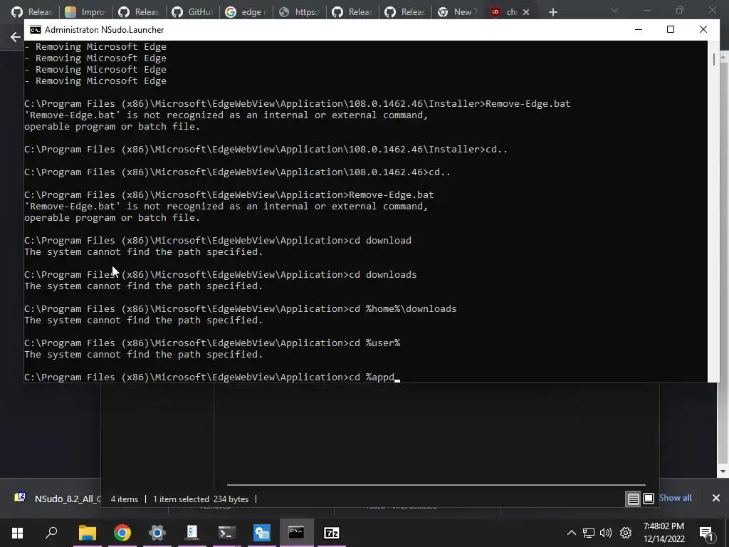Show hidden system tray icons
Image resolution: width=729 pixels, height=547 pixels.
point(572,533)
